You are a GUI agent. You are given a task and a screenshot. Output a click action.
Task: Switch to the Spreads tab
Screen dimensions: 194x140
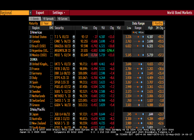48,19
